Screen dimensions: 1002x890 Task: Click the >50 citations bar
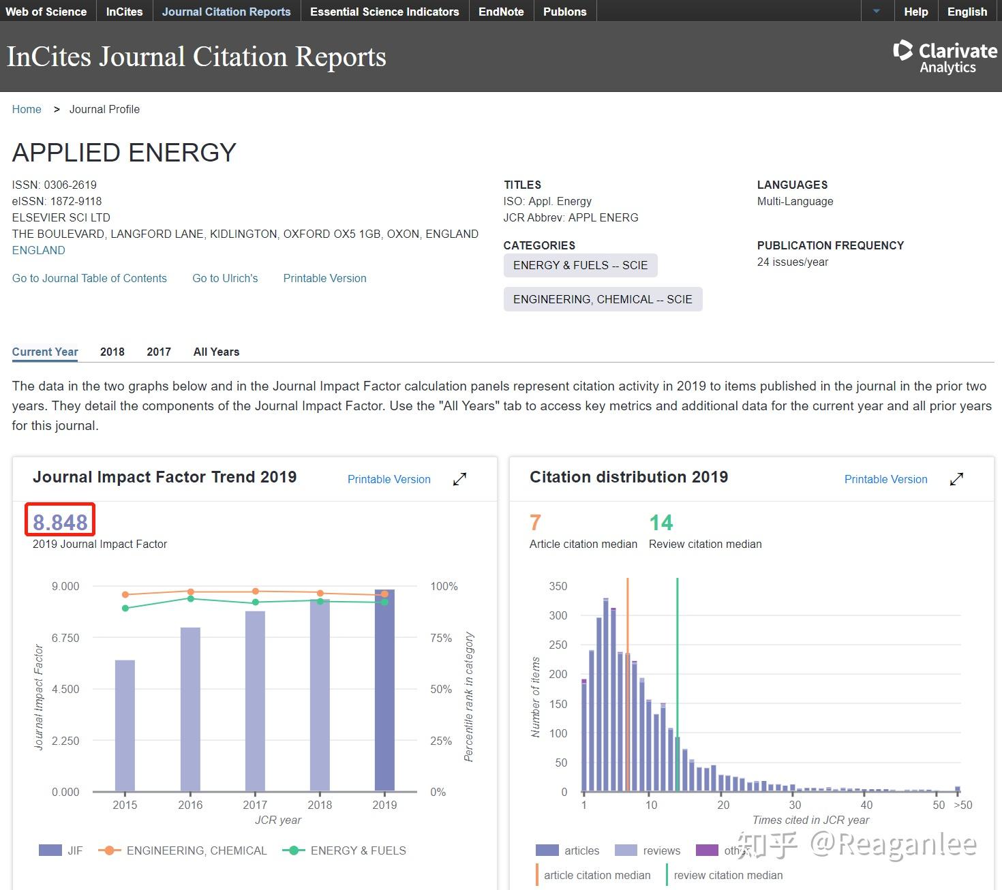tap(958, 789)
